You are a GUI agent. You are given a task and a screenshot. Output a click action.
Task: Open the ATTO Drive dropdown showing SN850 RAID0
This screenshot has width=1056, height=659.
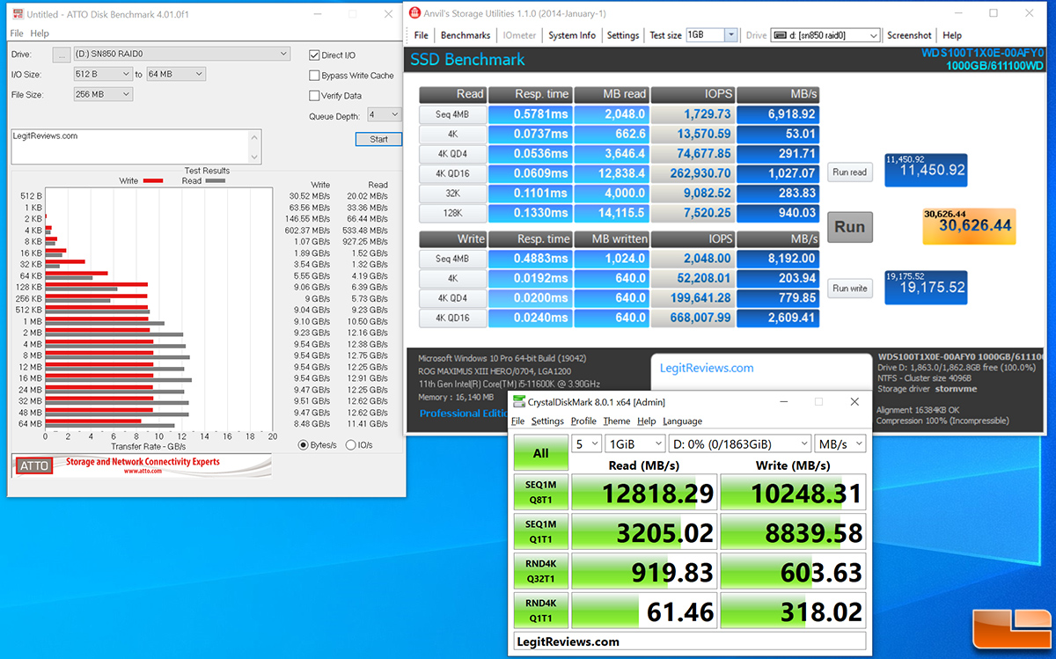[x=181, y=55]
